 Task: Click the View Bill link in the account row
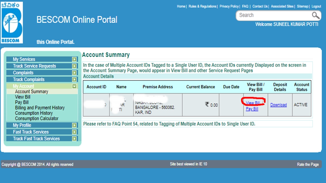click(253, 103)
